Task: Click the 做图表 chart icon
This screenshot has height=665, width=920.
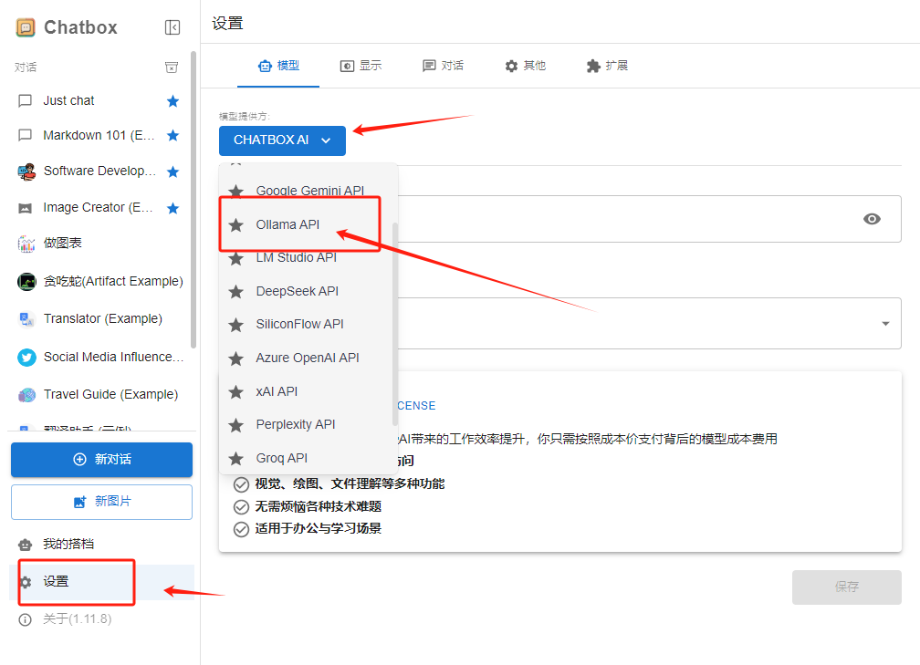Action: pos(26,244)
